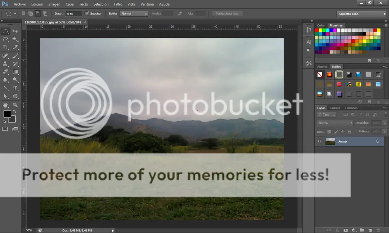The width and height of the screenshot is (389, 233).
Task: Close the 110908_123155.jpg document tab
Action: pos(84,22)
